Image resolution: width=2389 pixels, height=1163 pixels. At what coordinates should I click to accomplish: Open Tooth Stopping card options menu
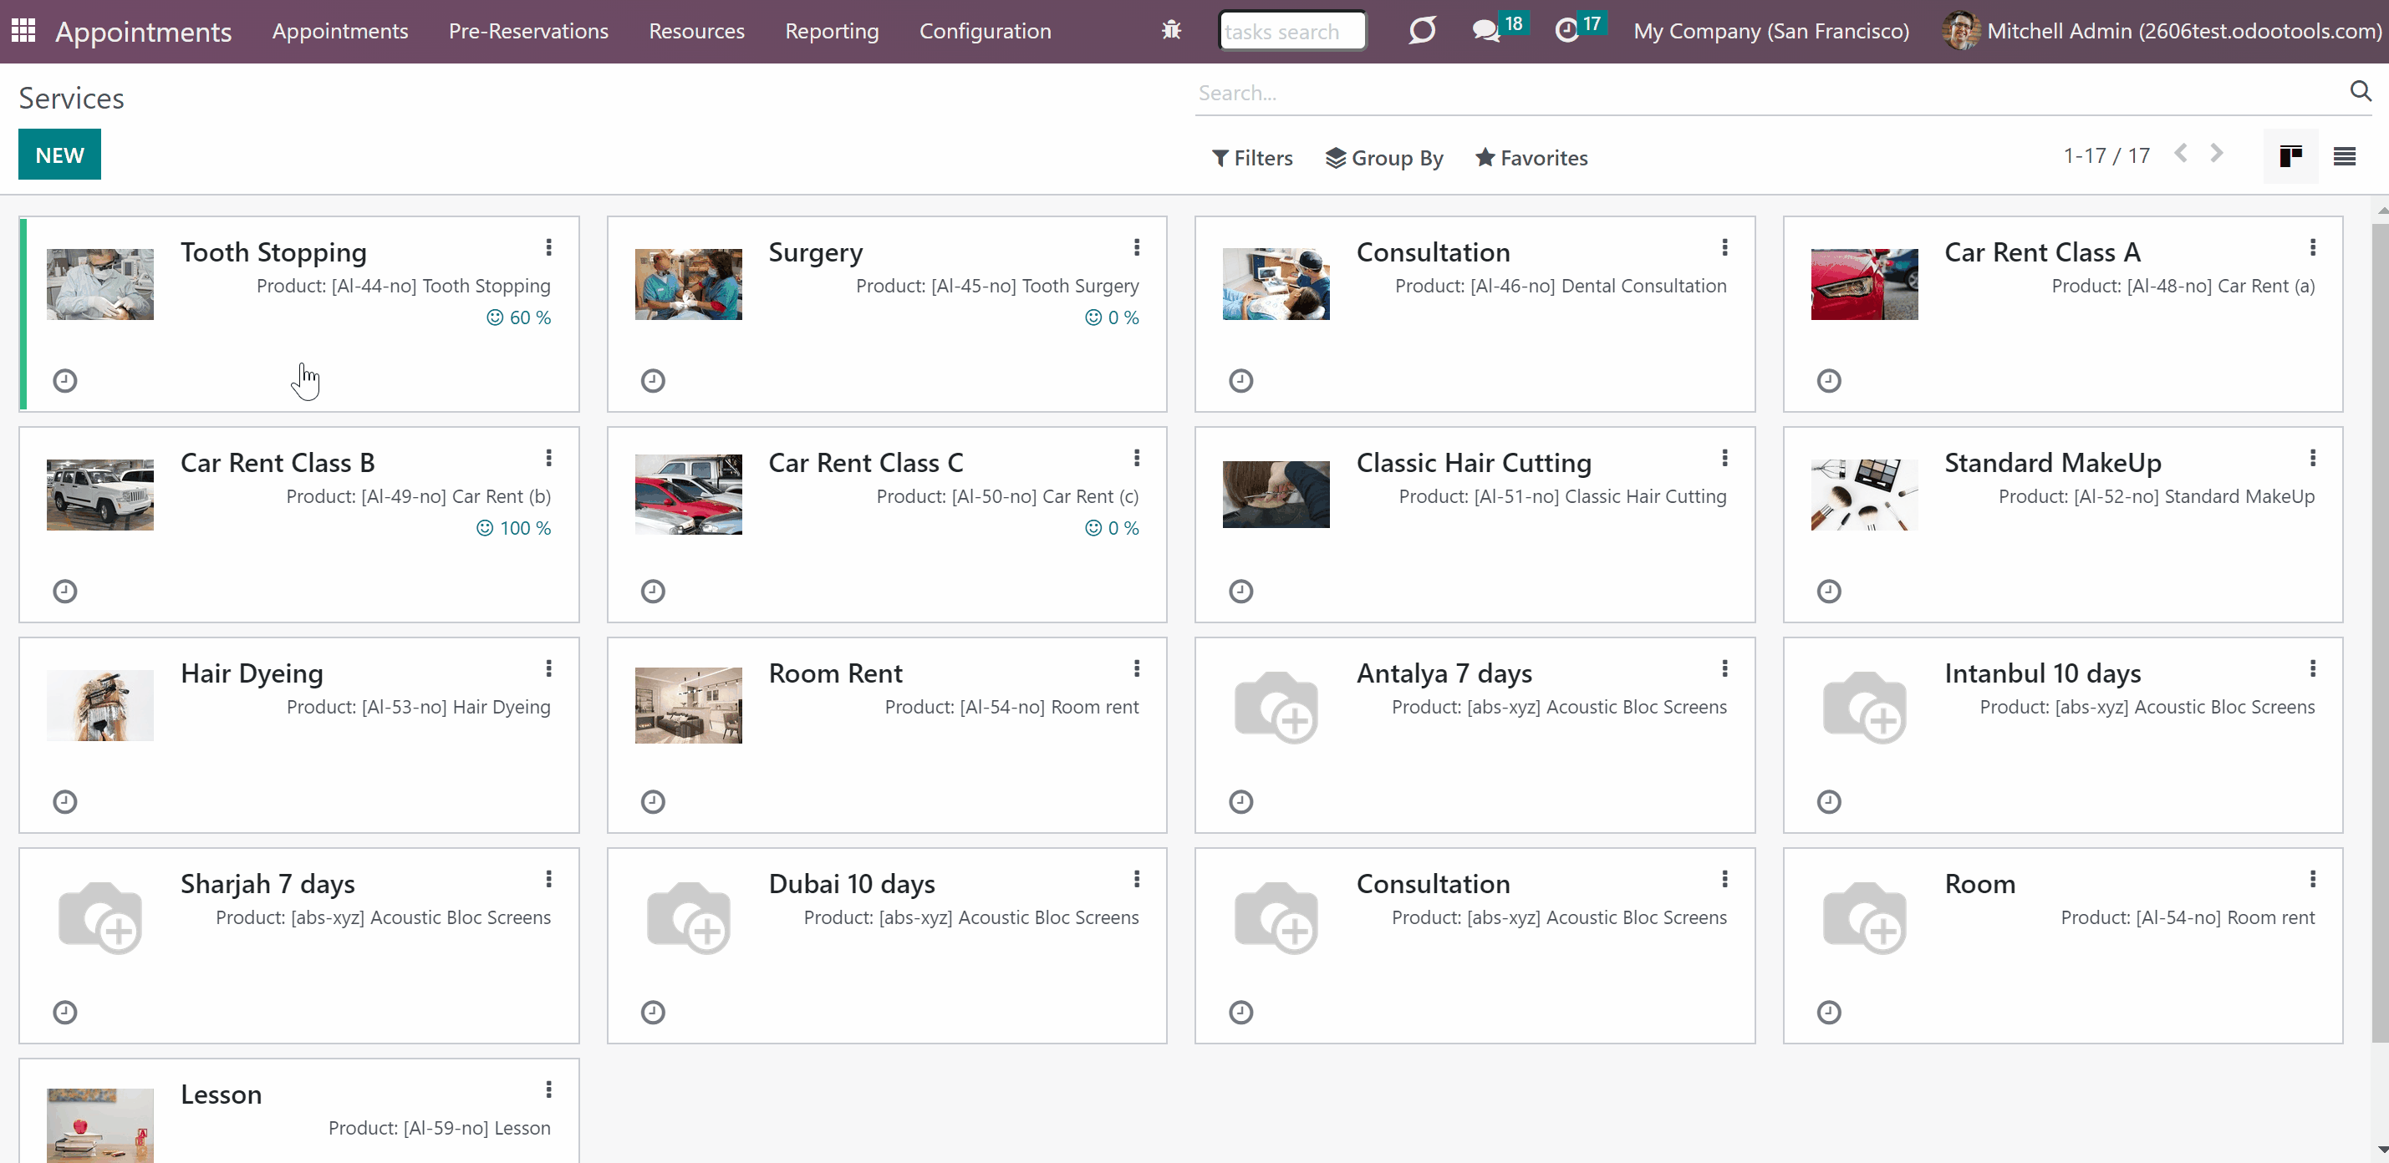[548, 246]
